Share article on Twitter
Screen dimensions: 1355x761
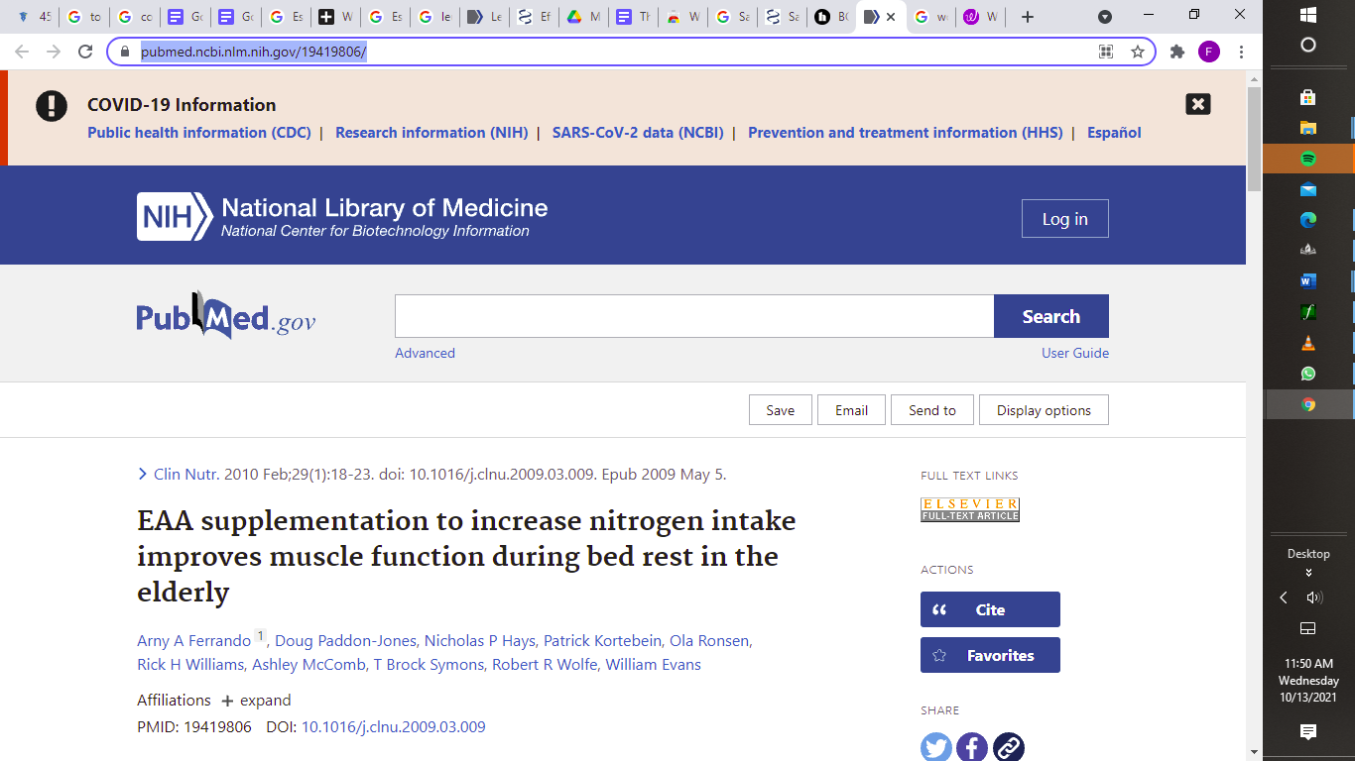[935, 746]
